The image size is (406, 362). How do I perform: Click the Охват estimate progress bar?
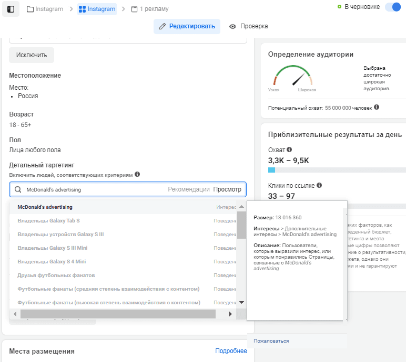tap(337, 170)
